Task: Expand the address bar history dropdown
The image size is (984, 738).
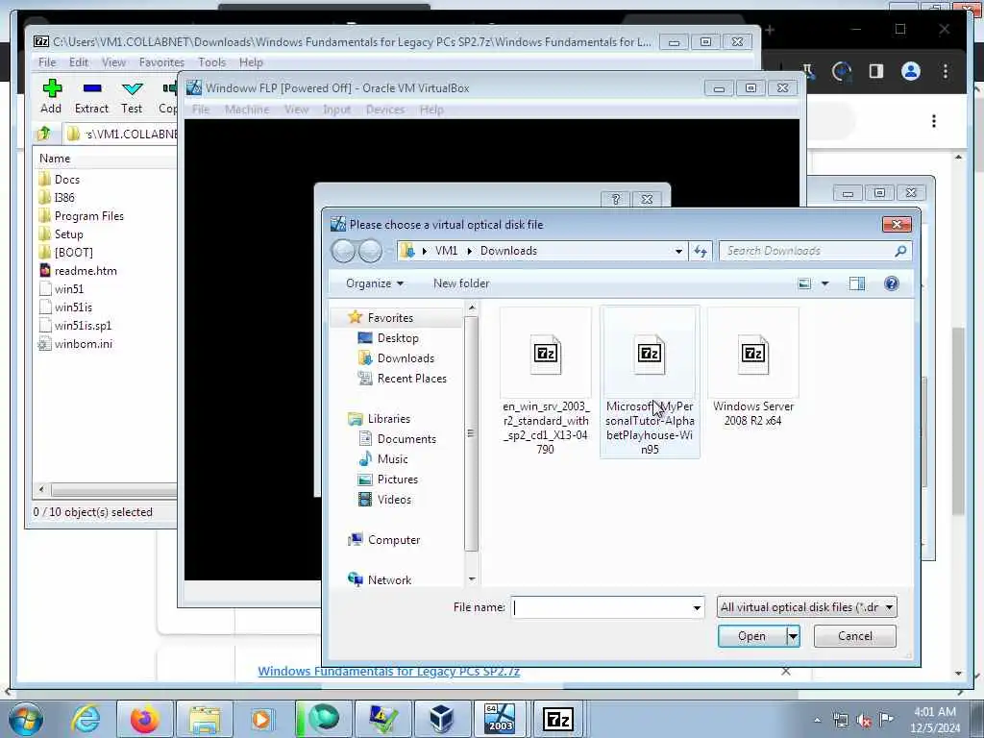Action: 678,251
